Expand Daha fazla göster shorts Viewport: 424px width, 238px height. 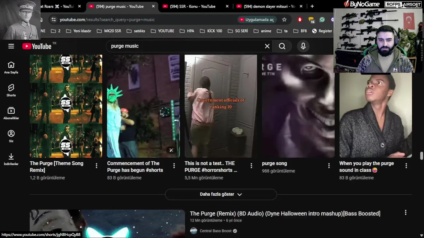(x=221, y=194)
